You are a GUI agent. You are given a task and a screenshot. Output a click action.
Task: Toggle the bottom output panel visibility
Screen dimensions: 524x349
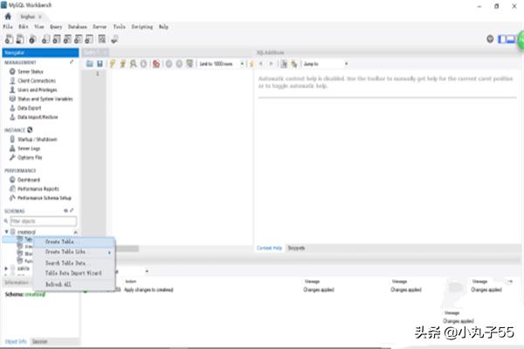pyautogui.click(x=510, y=39)
